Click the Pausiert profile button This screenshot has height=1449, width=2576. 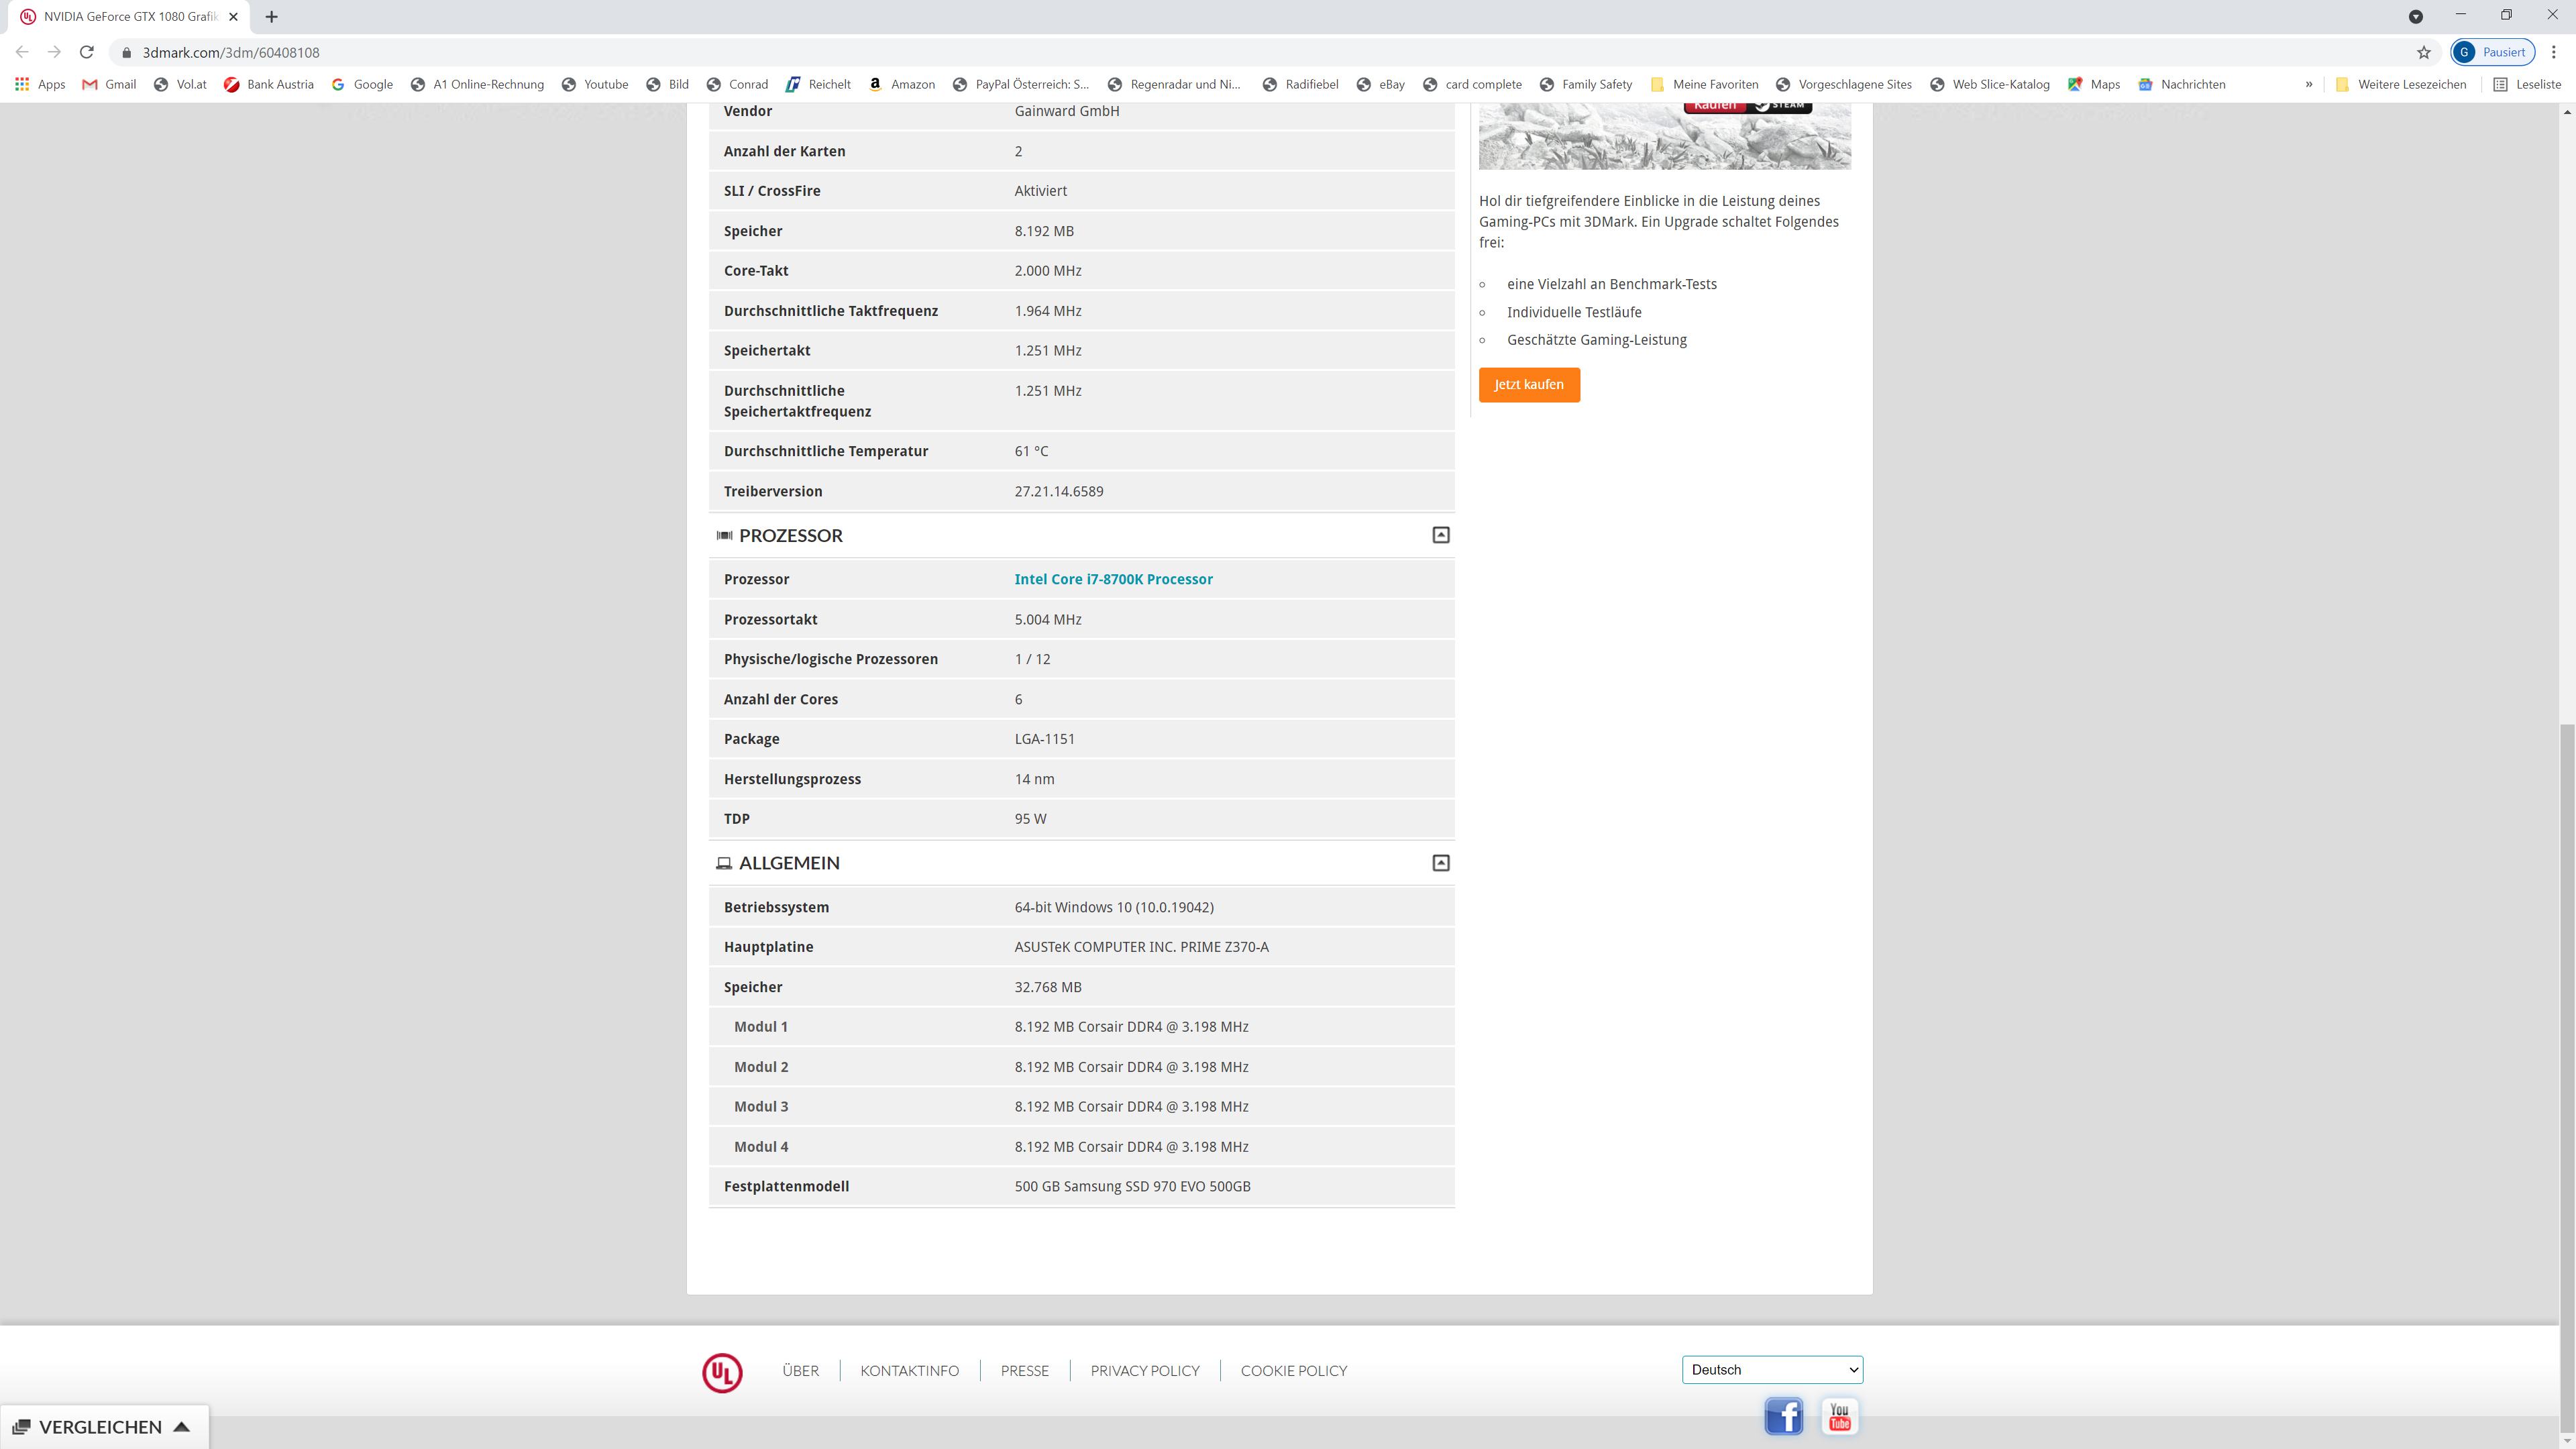coord(2492,52)
